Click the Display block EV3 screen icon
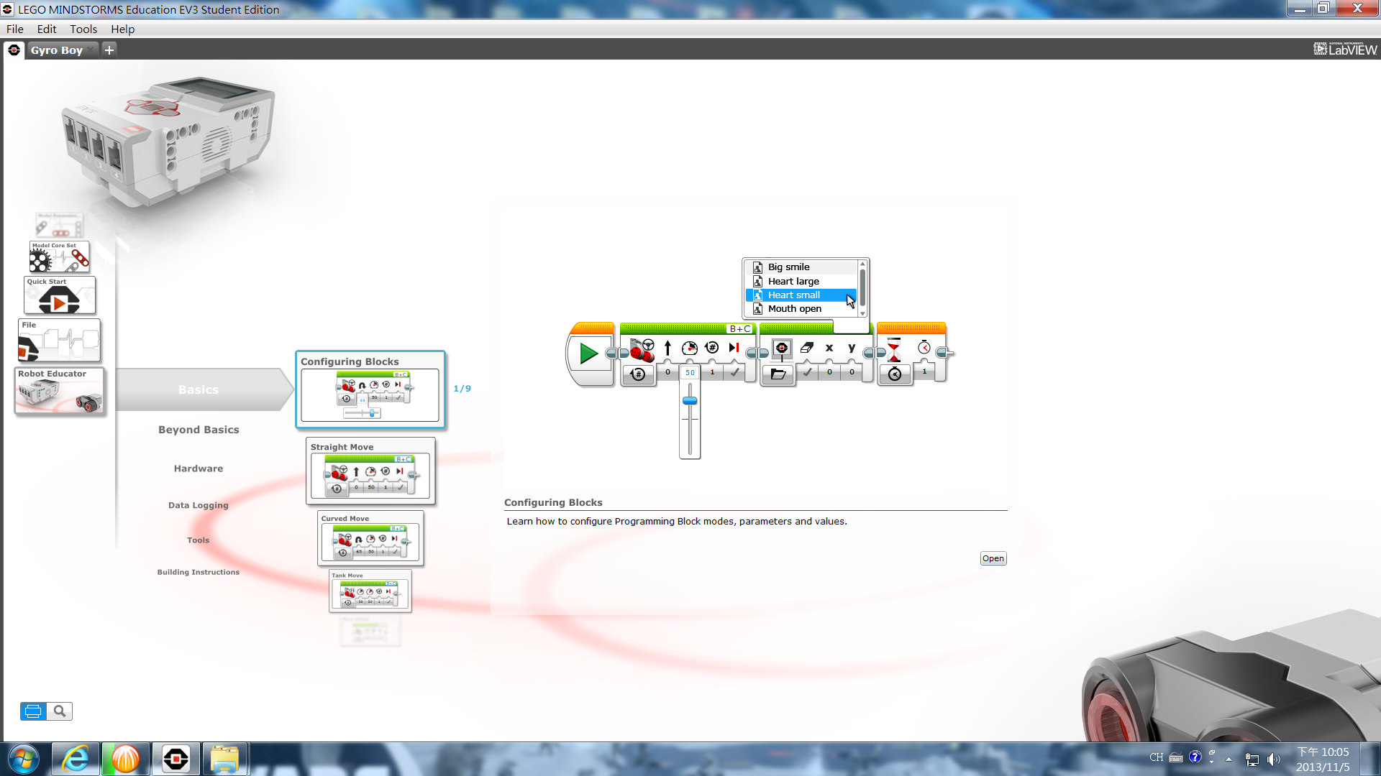Image resolution: width=1381 pixels, height=776 pixels. [781, 348]
